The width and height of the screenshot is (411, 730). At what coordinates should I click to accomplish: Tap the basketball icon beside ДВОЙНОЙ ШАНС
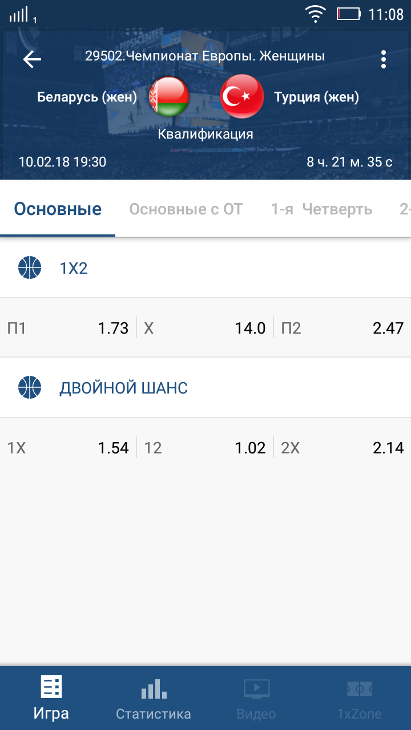click(x=30, y=388)
